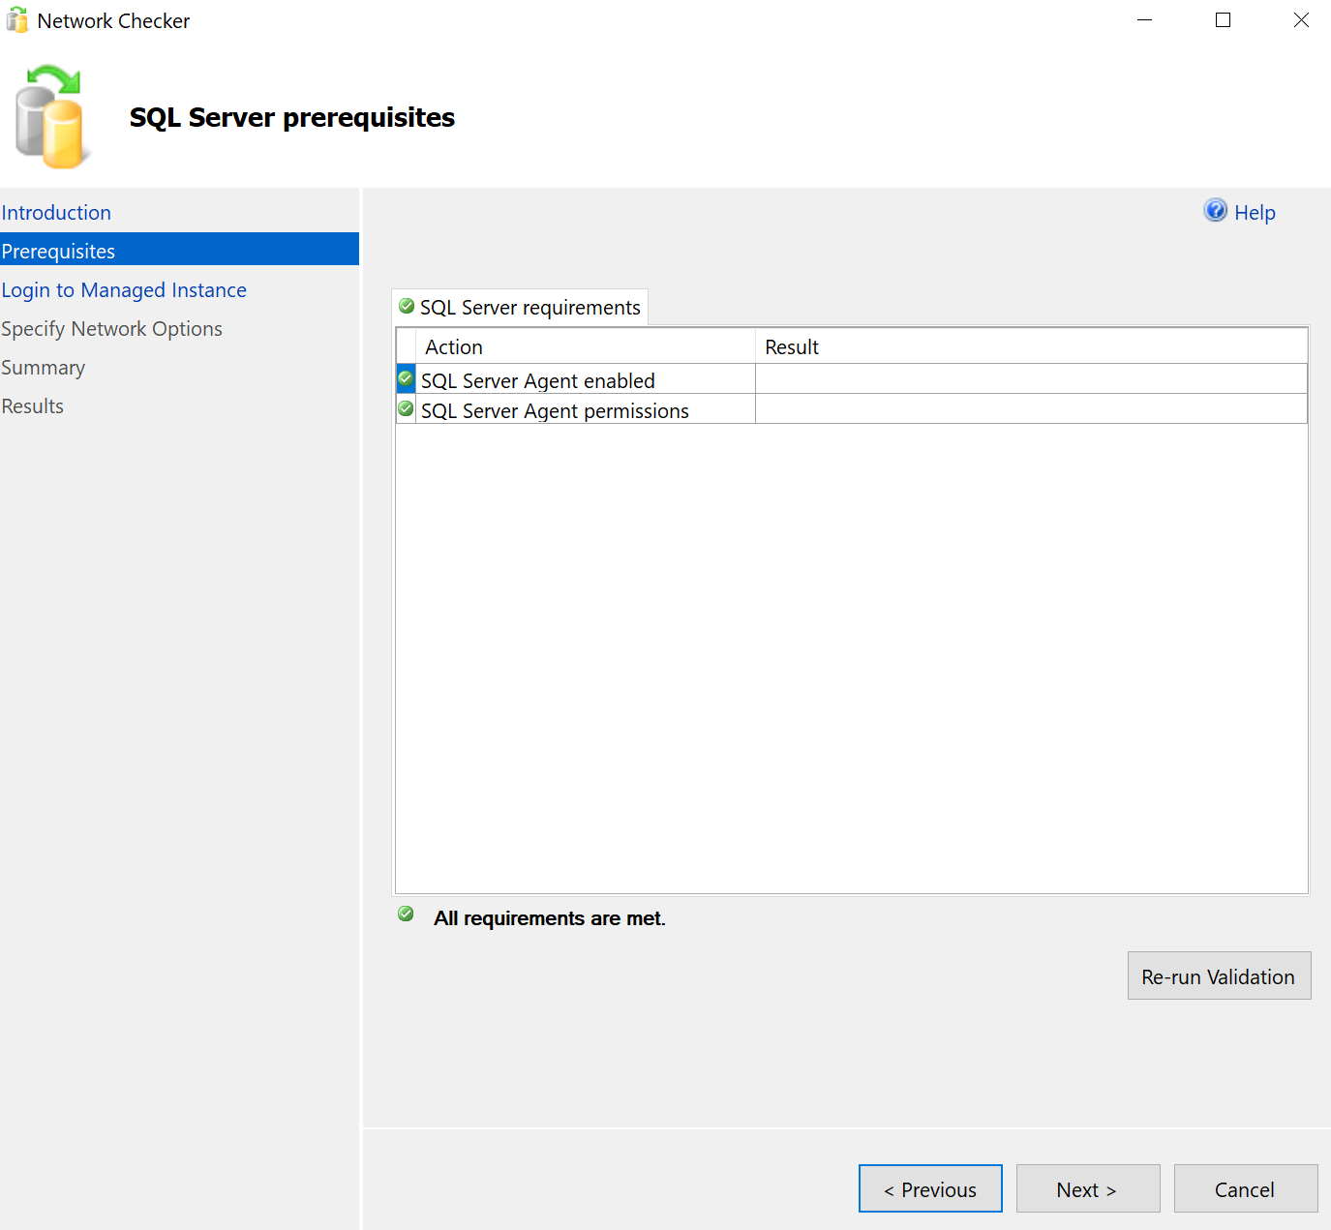Select the SQL Server requirements tab
This screenshot has width=1331, height=1230.
[520, 307]
